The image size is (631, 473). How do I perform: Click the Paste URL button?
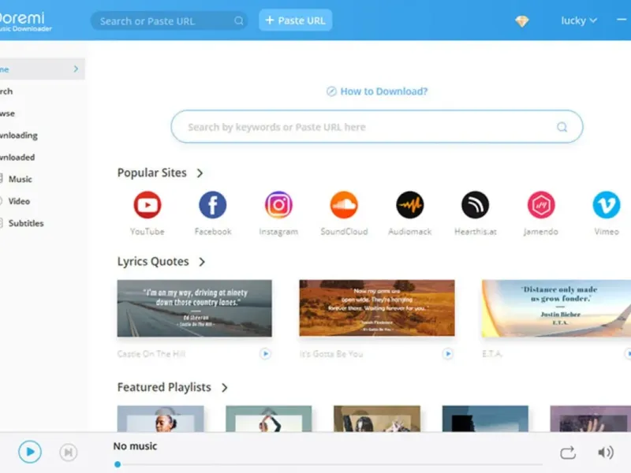295,20
